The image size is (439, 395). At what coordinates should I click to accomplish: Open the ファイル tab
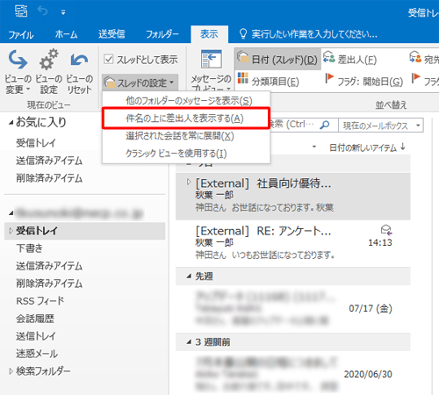click(21, 34)
